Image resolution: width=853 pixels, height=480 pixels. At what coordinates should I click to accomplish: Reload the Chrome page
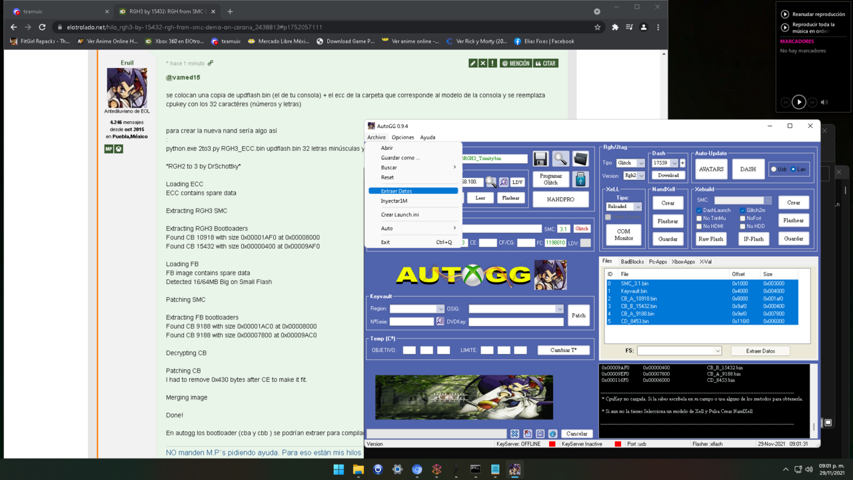click(42, 27)
